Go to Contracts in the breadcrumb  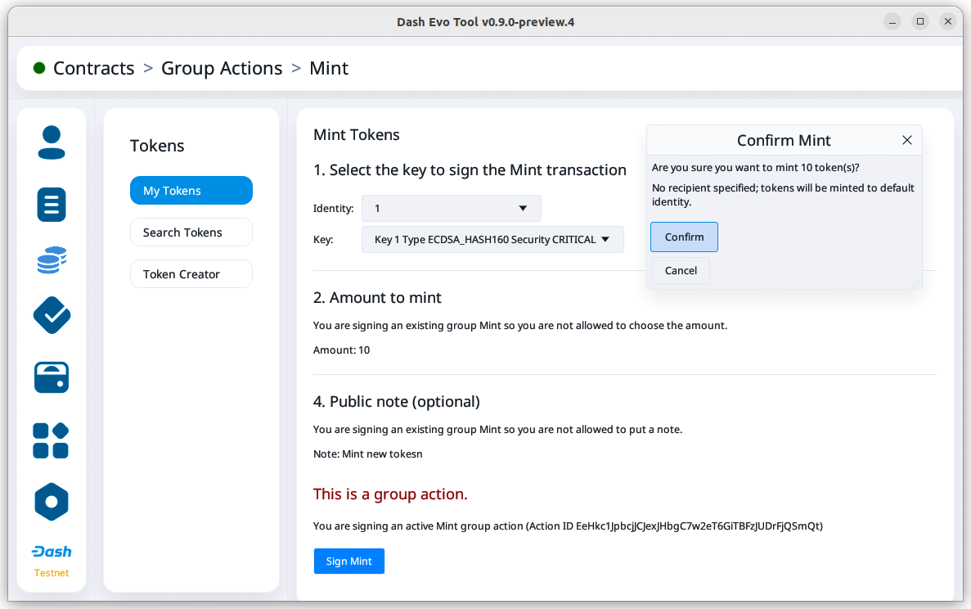pos(93,68)
